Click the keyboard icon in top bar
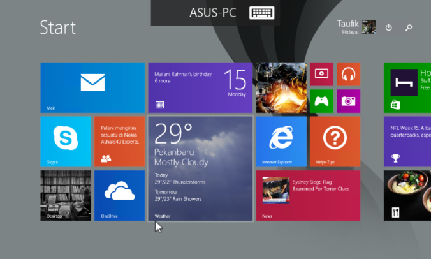The width and height of the screenshot is (431, 259). [x=261, y=13]
